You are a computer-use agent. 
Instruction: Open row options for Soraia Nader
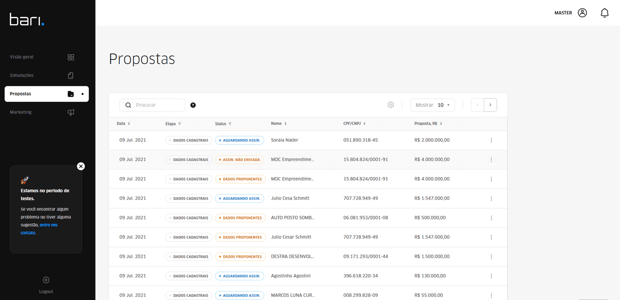click(x=491, y=140)
